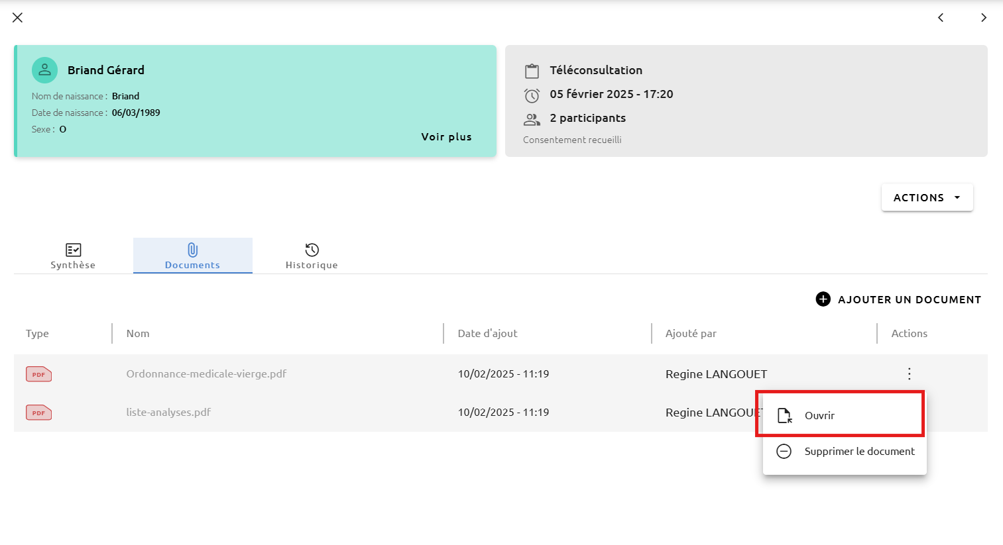Click Regine LANGOUET on the Ordonnance-medicale-vierge.pdf row
This screenshot has width=1003, height=545.
(716, 374)
